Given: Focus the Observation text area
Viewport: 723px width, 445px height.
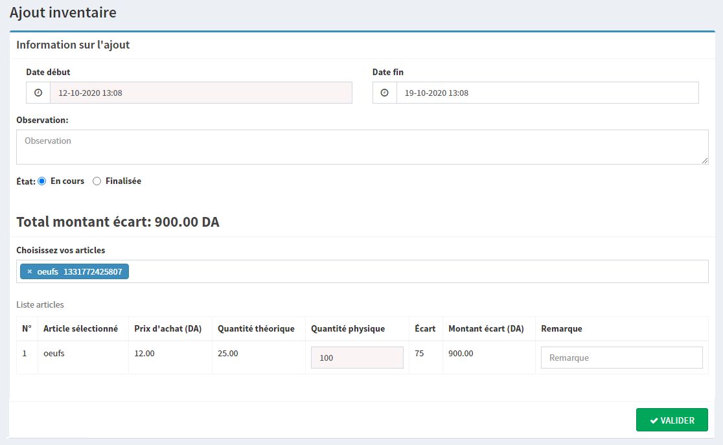Looking at the screenshot, I should click(361, 147).
